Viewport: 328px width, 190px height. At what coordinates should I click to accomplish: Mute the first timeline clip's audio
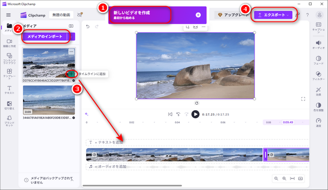(94, 155)
